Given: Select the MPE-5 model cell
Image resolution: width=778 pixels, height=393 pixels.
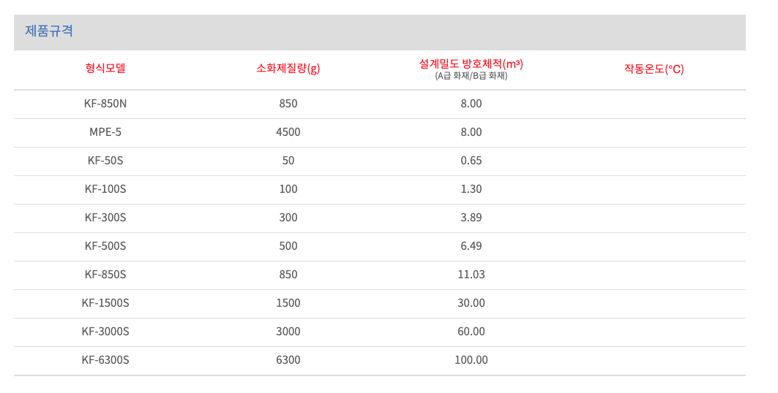Looking at the screenshot, I should click(105, 132).
